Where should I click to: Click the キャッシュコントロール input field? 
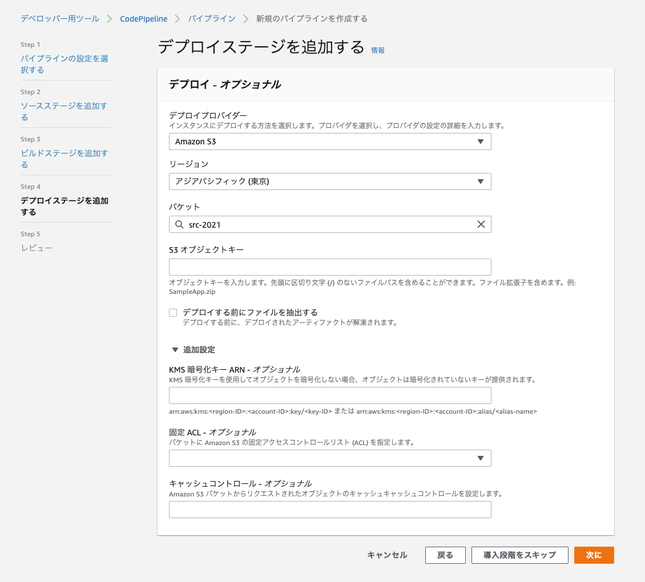(330, 510)
